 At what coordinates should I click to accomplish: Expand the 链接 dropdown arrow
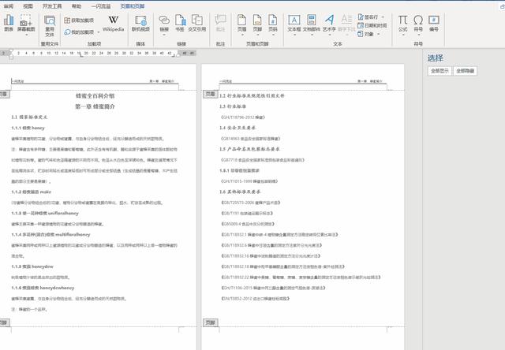point(164,35)
